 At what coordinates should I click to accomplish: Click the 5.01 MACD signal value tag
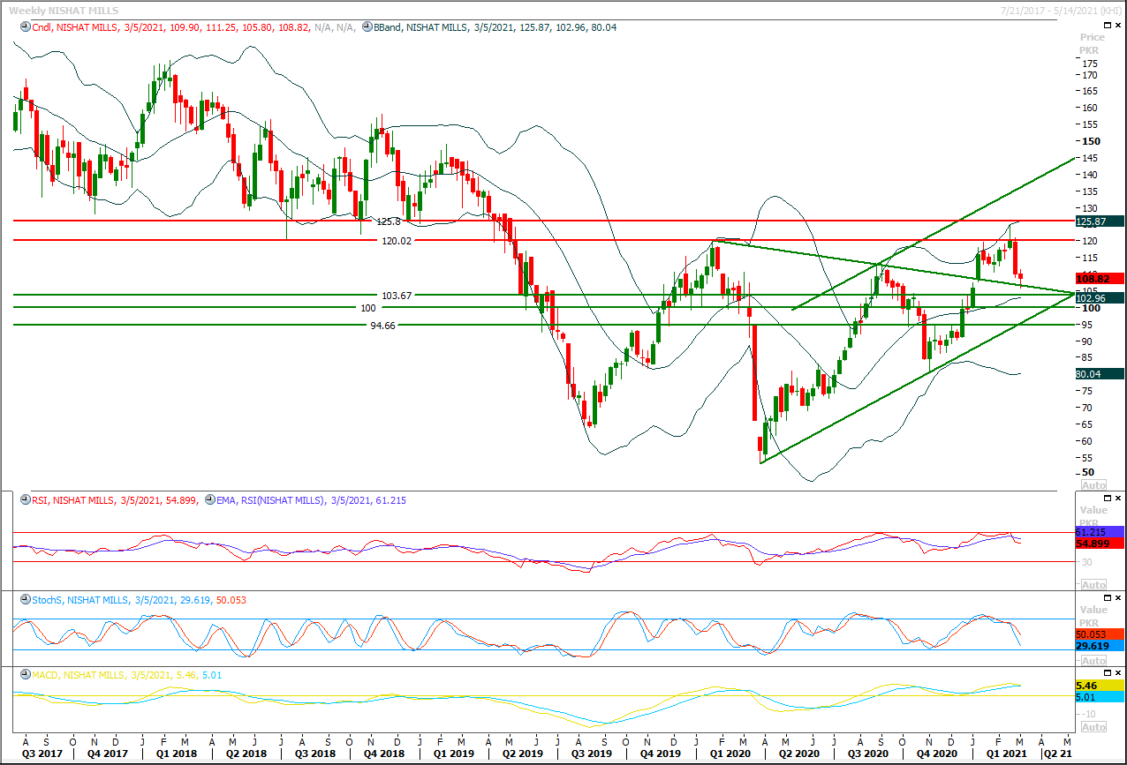(1100, 697)
